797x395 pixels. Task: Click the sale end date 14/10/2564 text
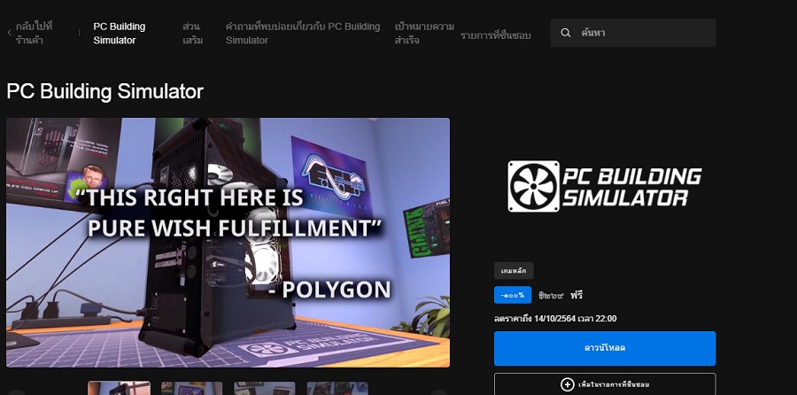pyautogui.click(x=555, y=319)
